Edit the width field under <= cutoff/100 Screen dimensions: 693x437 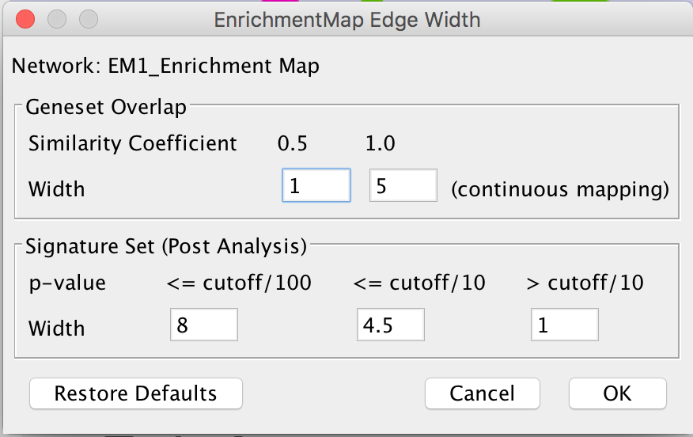pyautogui.click(x=203, y=325)
